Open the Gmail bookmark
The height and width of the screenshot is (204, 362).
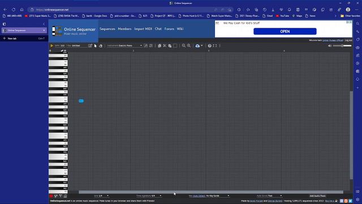click(x=268, y=16)
